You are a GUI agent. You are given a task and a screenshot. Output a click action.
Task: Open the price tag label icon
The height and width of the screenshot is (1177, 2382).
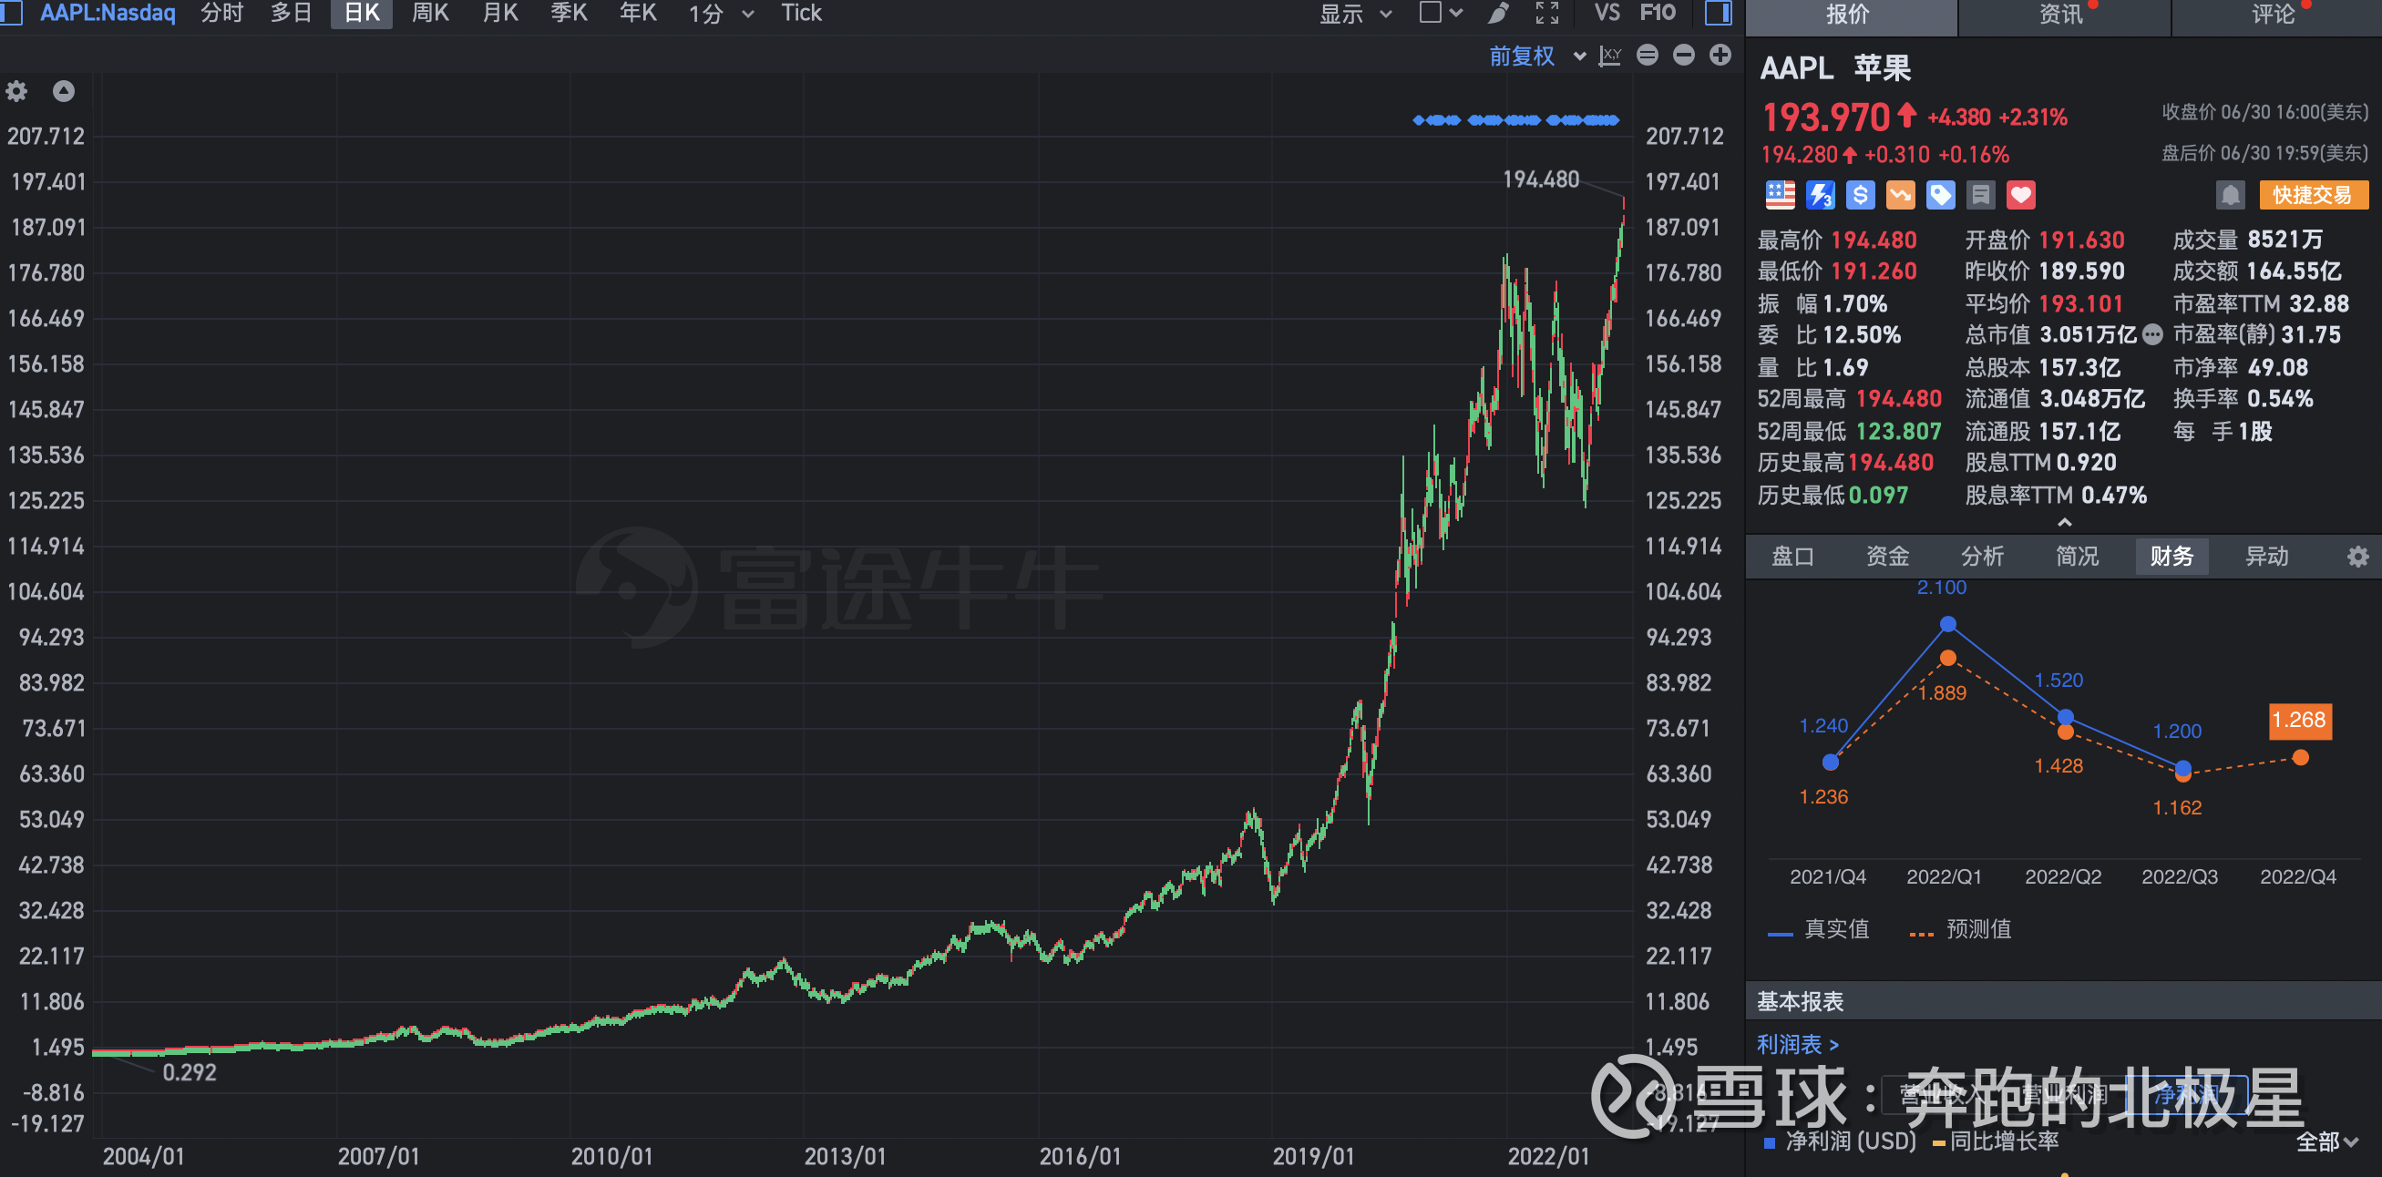click(x=1940, y=194)
